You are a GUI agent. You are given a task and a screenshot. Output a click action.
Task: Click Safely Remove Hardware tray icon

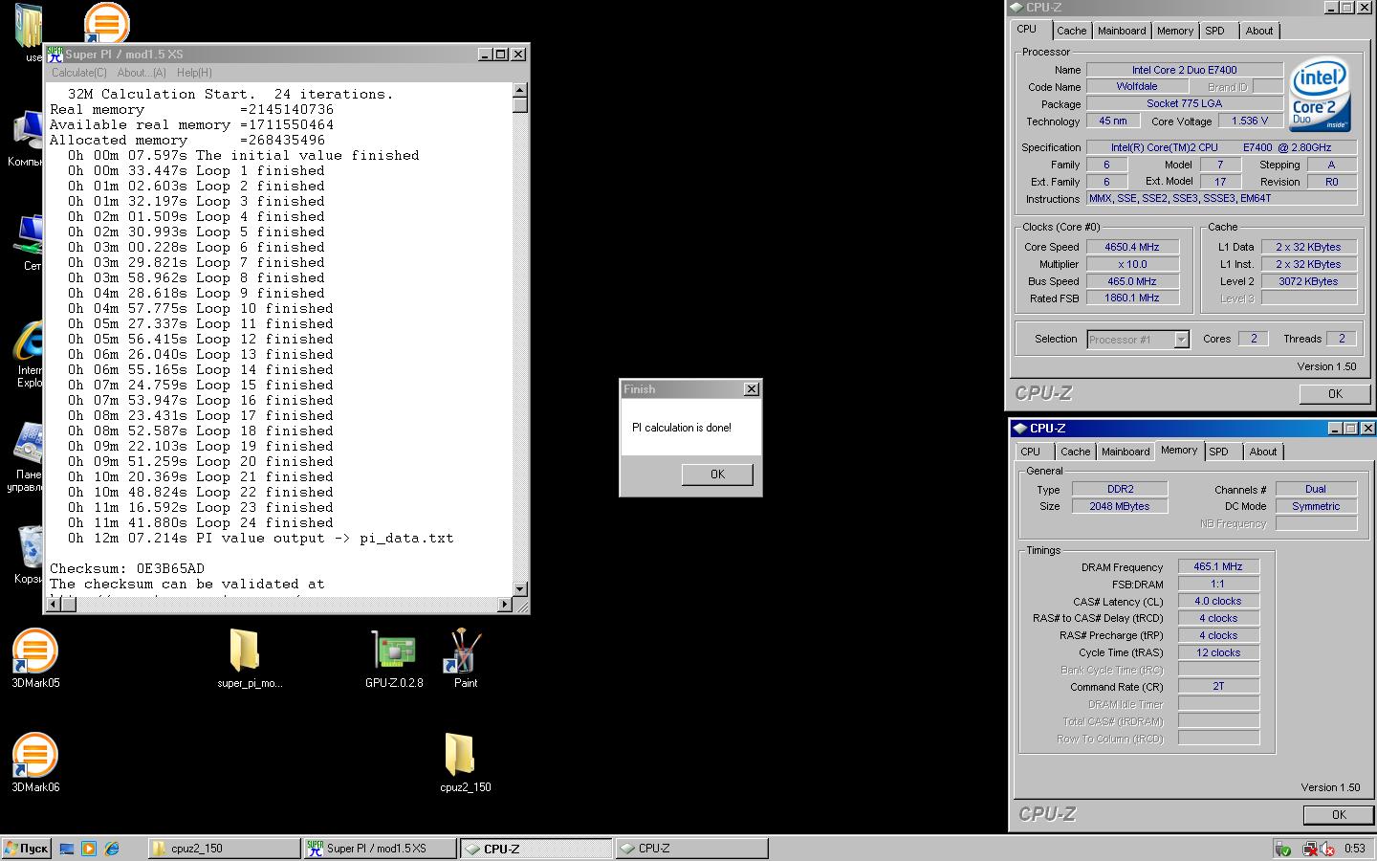(x=1283, y=849)
